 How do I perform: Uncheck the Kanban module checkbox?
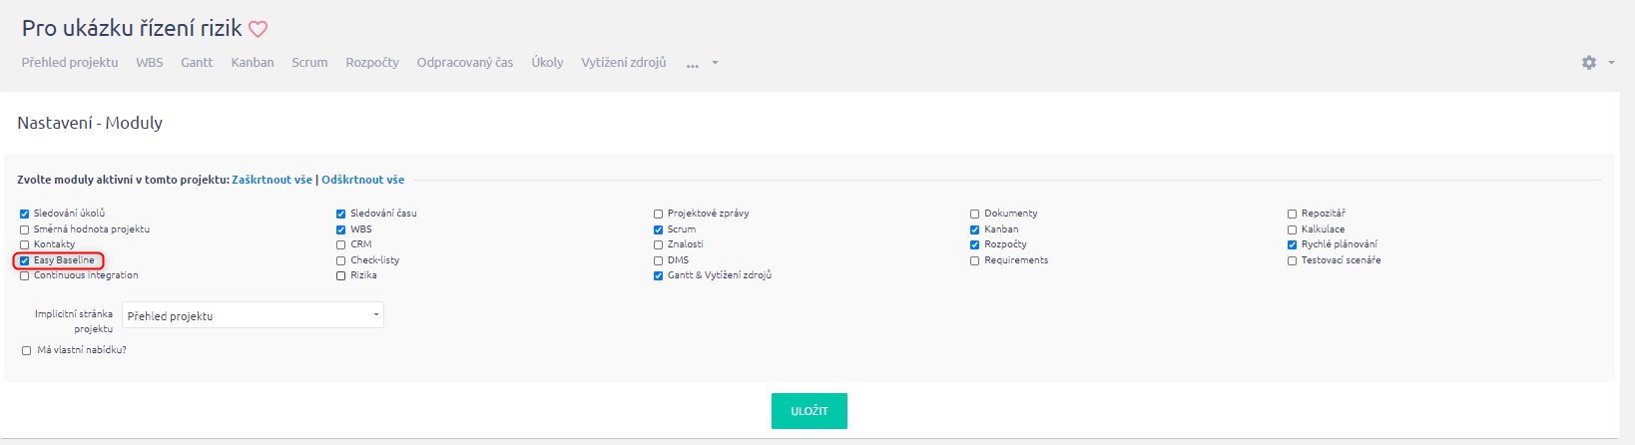(x=975, y=229)
